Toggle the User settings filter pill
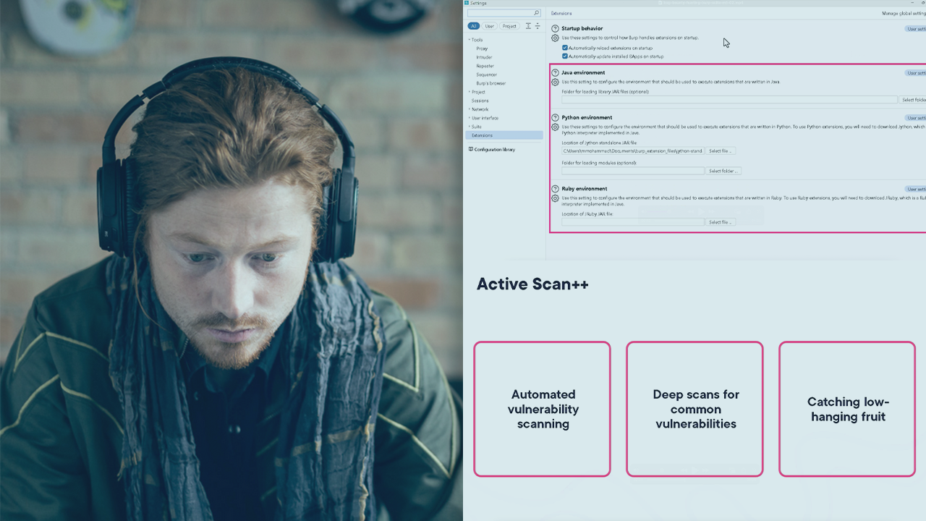 click(490, 26)
